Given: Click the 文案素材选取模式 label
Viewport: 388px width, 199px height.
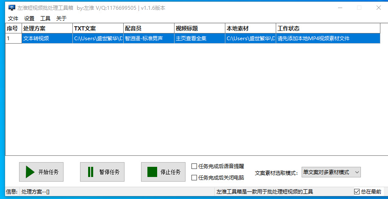Looking at the screenshot, I should [x=277, y=173].
